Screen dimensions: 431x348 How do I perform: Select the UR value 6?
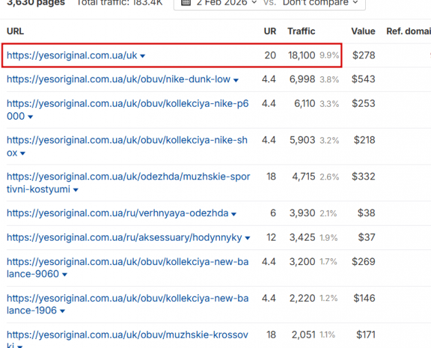click(x=273, y=213)
